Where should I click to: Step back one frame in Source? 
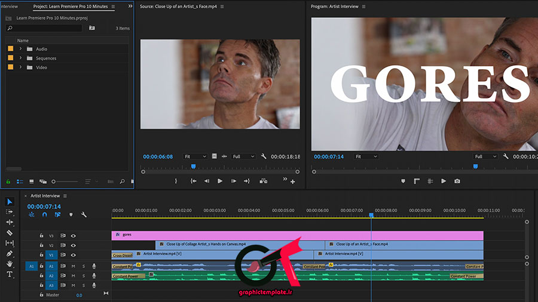207,181
